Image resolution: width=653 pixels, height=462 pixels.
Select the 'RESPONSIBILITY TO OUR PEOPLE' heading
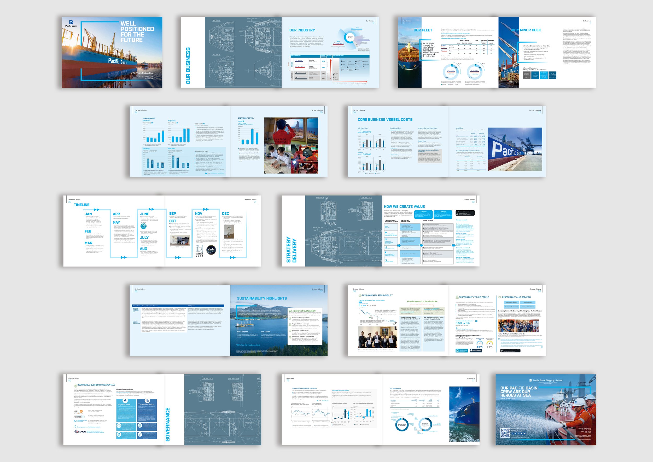pyautogui.click(x=474, y=297)
